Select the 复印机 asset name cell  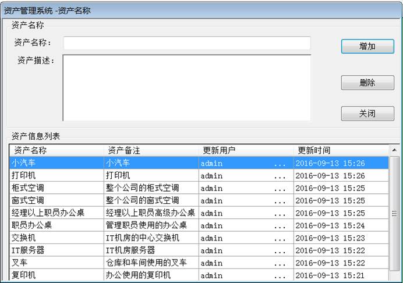56,275
